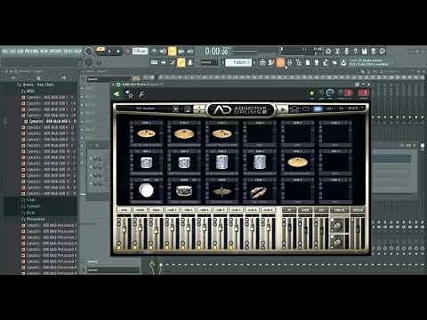Expand the Claps browser folder
Viewport: 427px width, 320px height.
click(x=28, y=200)
